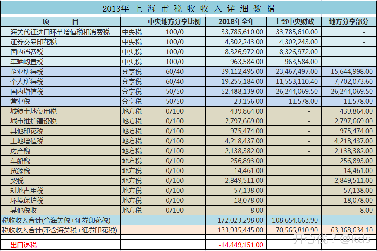Viewport: 377px width, 251px height.
Task: Click 439,864.00 in the 地方分享部分 column
Action: pos(356,111)
